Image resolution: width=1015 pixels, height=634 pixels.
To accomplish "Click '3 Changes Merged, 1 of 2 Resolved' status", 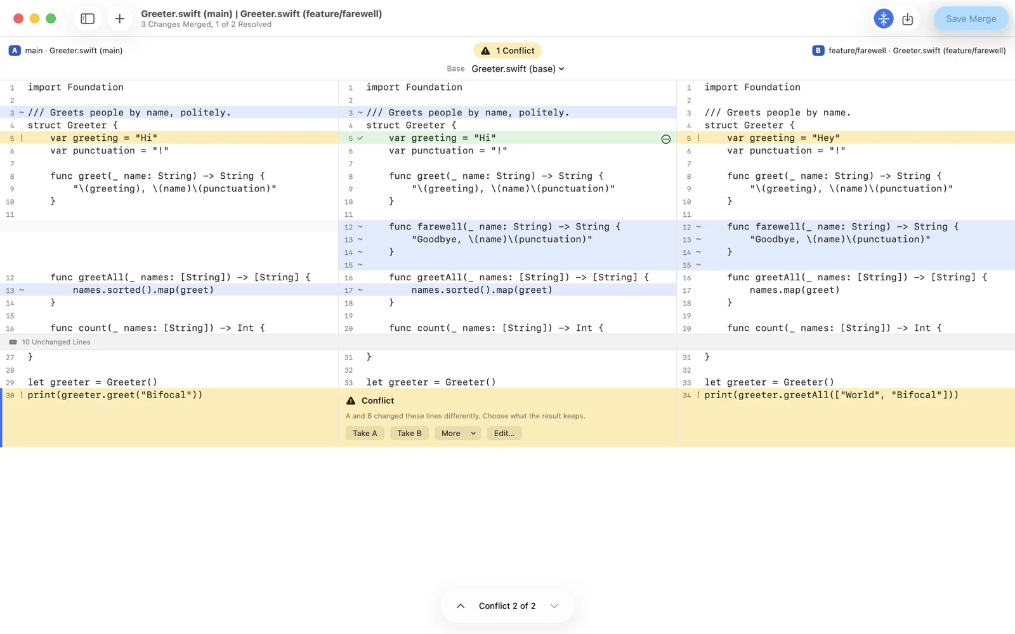I will [x=206, y=25].
